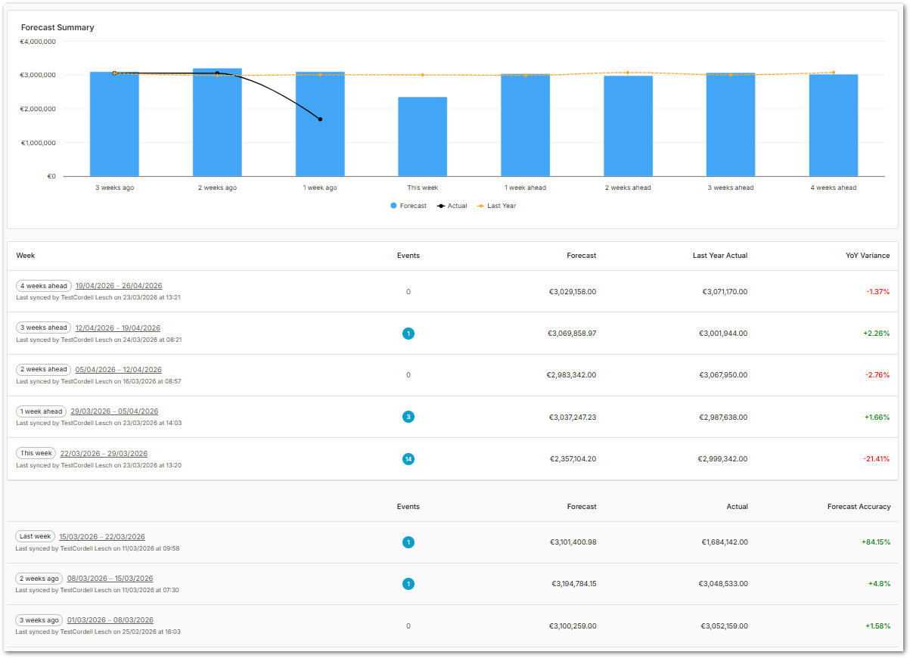Toggle the Forecast legend item
910x658 pixels.
click(x=408, y=206)
